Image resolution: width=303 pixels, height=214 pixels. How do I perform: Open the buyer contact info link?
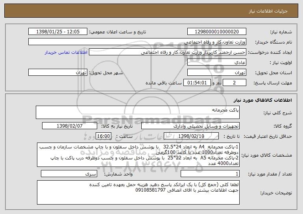[66, 53]
